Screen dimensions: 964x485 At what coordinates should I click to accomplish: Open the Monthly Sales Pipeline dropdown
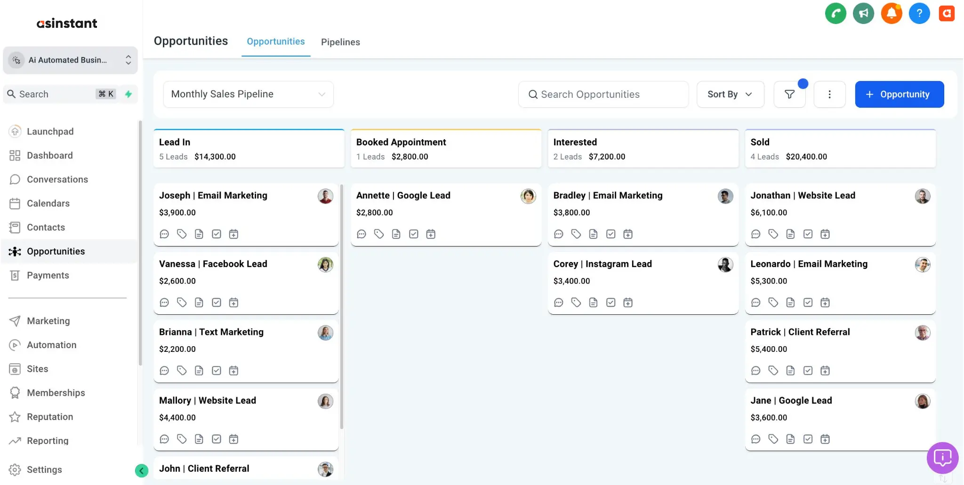click(249, 94)
